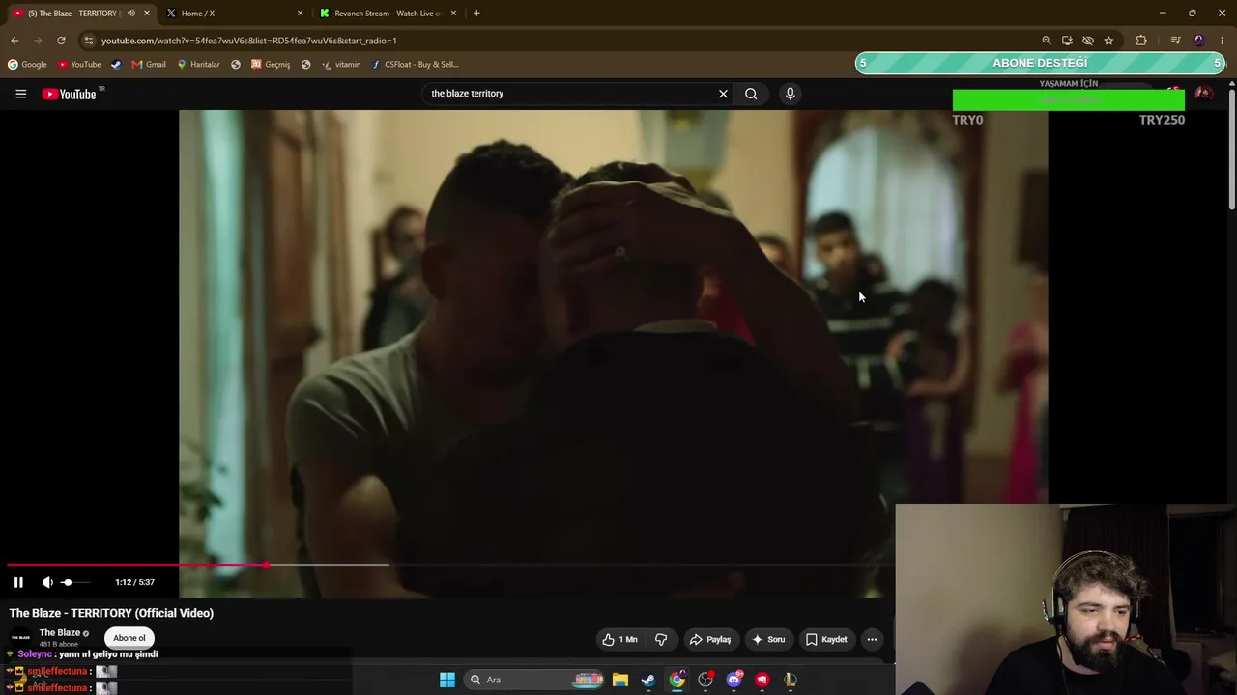1237x695 pixels.
Task: Start voice search with the microphone
Action: [x=790, y=94]
